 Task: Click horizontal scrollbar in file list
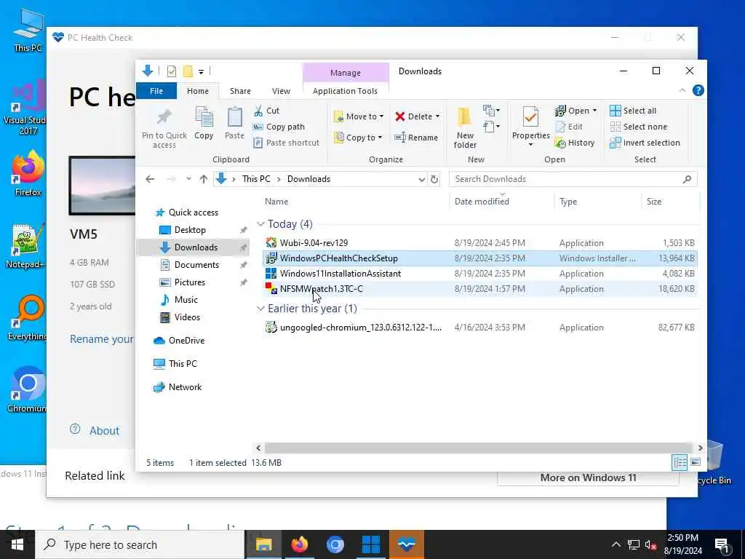tap(479, 448)
